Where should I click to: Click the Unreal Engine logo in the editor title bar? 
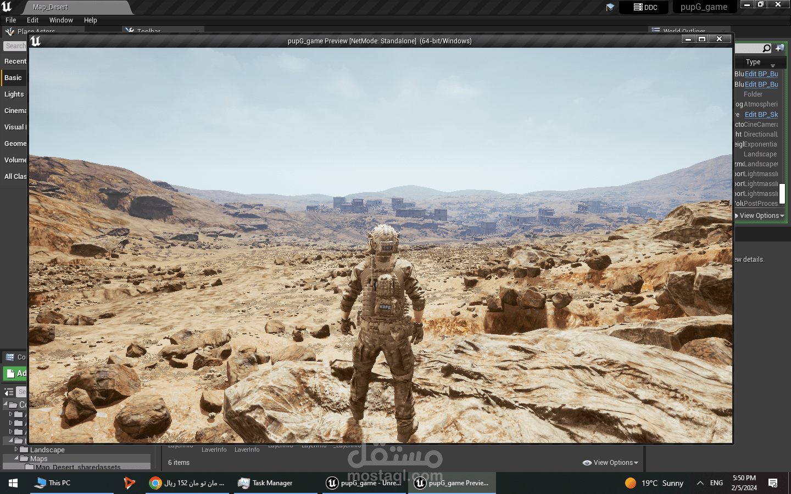pos(7,7)
